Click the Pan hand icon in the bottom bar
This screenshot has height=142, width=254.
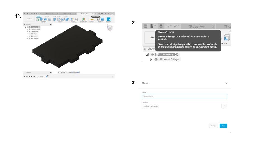[x=64, y=73]
